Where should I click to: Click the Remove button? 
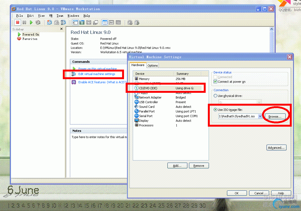(x=199, y=165)
